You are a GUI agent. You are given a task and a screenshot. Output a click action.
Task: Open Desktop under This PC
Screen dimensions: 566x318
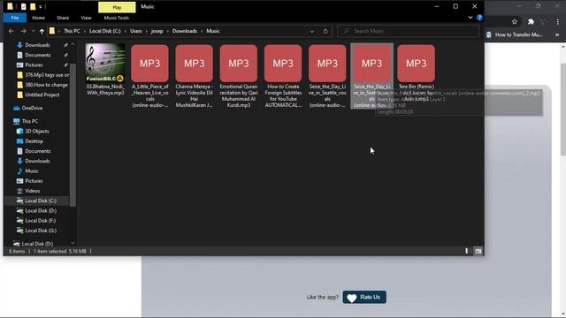30,141
